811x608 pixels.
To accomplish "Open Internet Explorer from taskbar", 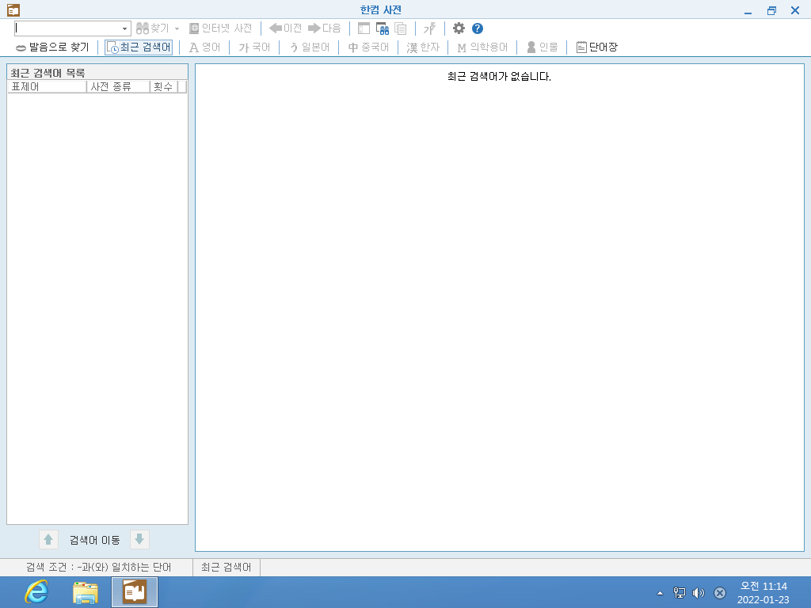I will pos(36,592).
